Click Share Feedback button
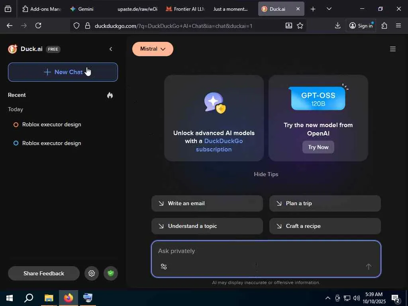The width and height of the screenshot is (408, 306). click(x=44, y=273)
